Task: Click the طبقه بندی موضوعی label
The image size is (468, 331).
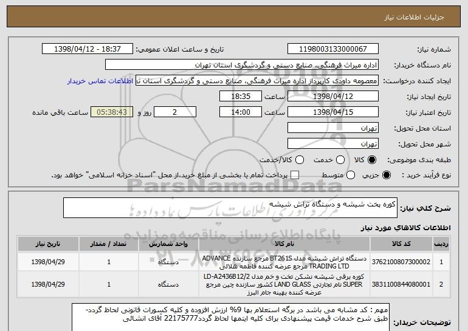Action: [x=419, y=160]
